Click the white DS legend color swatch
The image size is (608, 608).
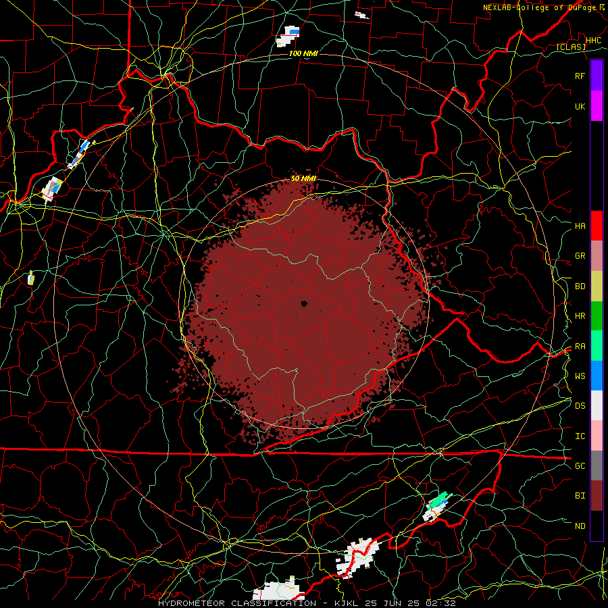pyautogui.click(x=597, y=405)
